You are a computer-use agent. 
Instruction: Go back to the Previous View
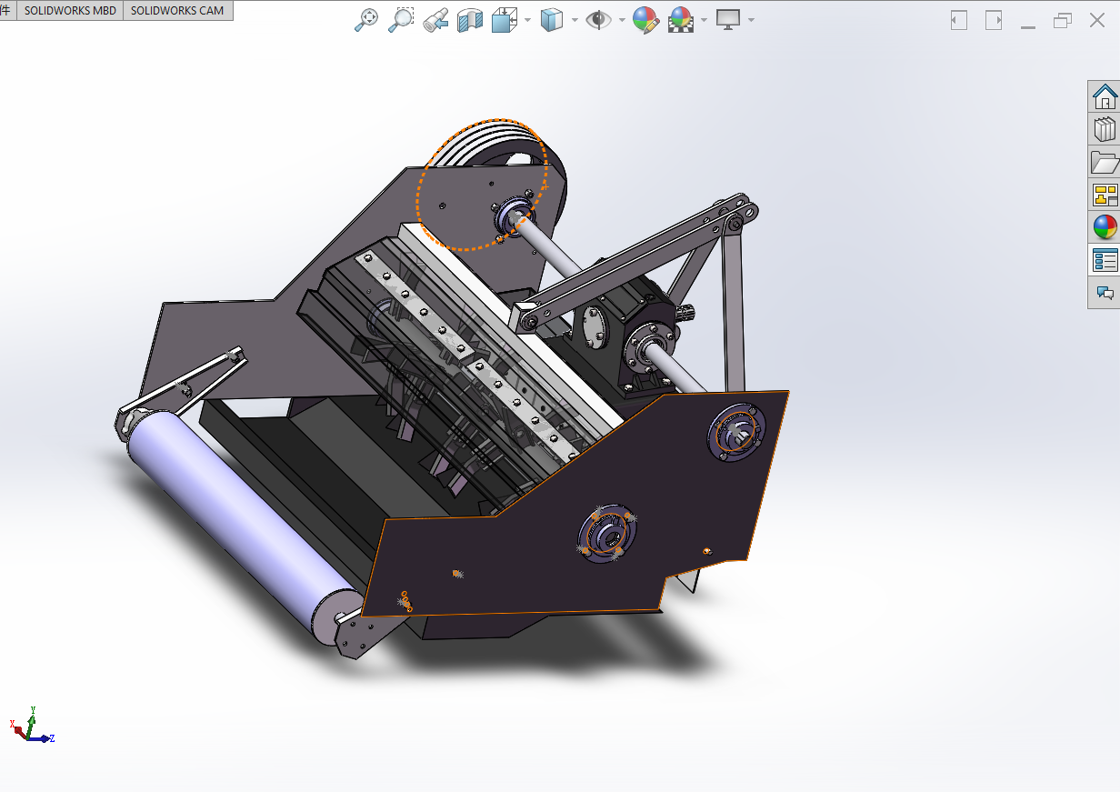pos(435,20)
